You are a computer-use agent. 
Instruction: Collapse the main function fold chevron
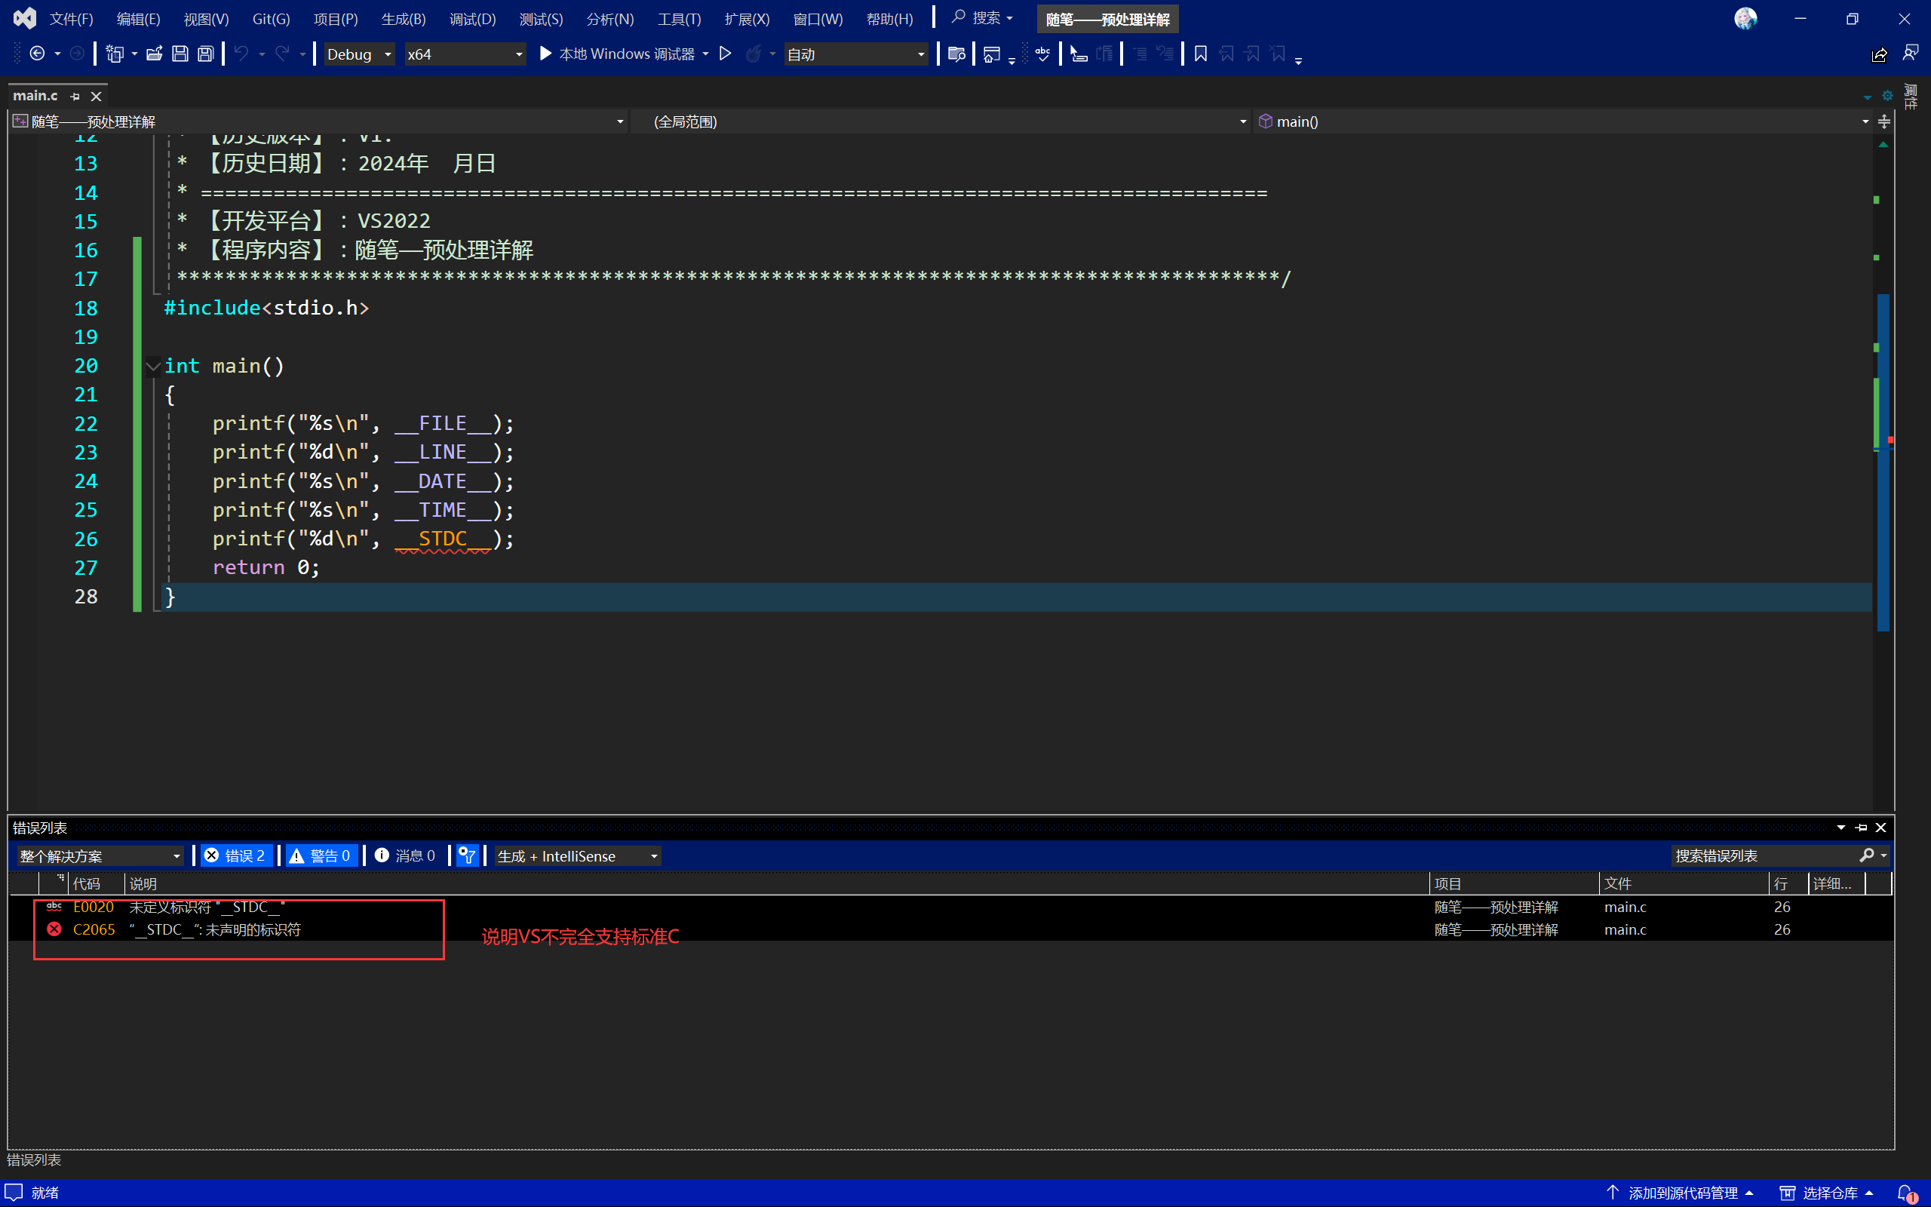click(153, 367)
